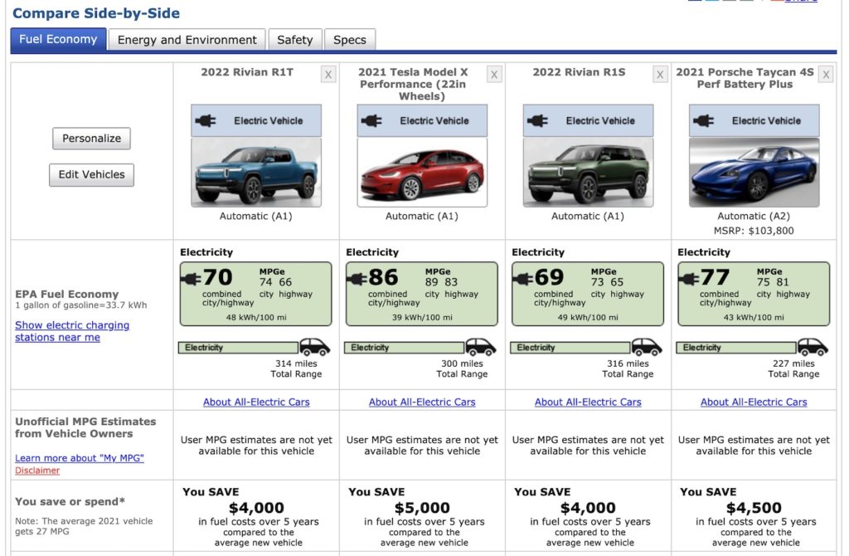This screenshot has width=849, height=556.
Task: Click the 49 kWh/100 mi value
Action: pyautogui.click(x=588, y=318)
